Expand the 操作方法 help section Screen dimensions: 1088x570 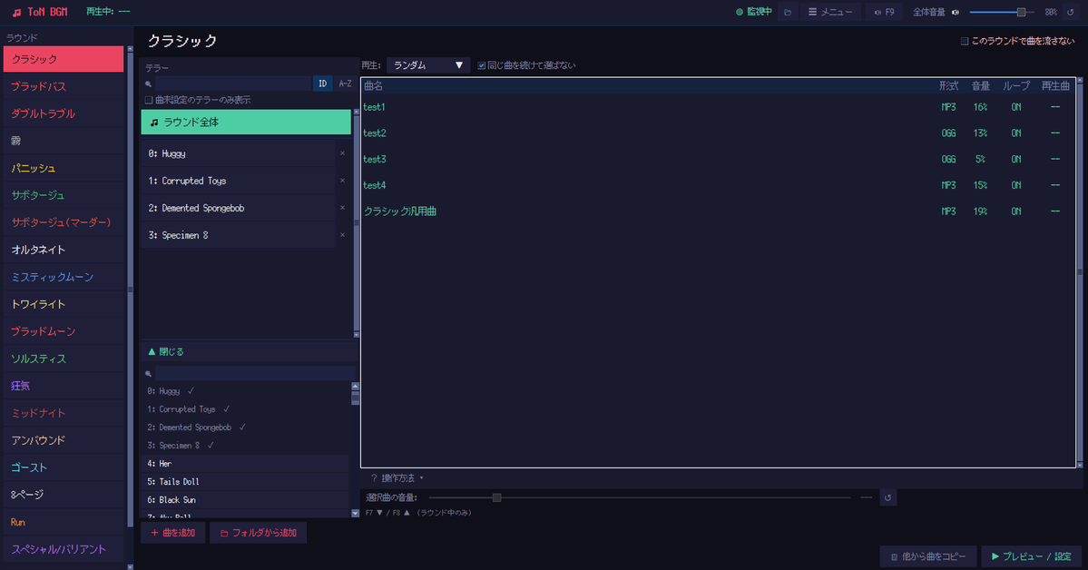click(x=397, y=477)
